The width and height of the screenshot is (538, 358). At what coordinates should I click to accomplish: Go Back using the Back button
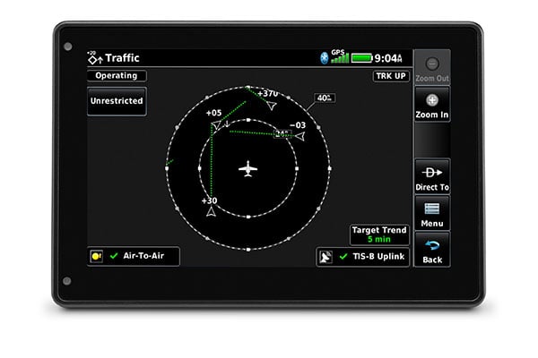tap(432, 250)
